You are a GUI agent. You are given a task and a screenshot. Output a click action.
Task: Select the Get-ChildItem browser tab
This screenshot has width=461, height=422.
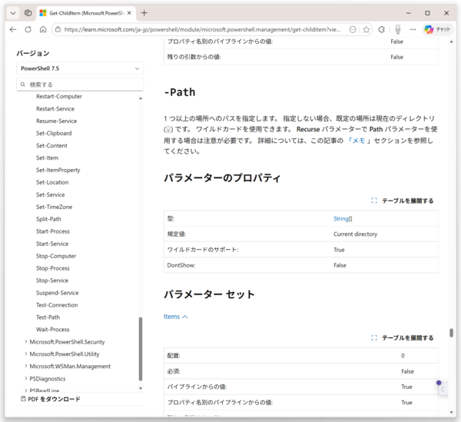point(86,13)
